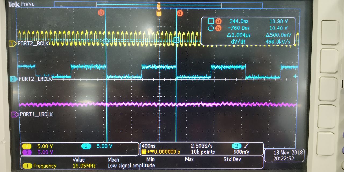
Task: Click the Min column header
Action: click(x=150, y=159)
